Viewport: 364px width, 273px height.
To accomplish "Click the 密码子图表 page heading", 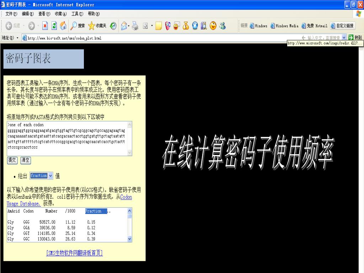I will coord(28,58).
